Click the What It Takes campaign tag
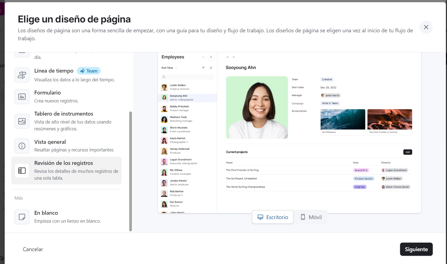 (330, 103)
